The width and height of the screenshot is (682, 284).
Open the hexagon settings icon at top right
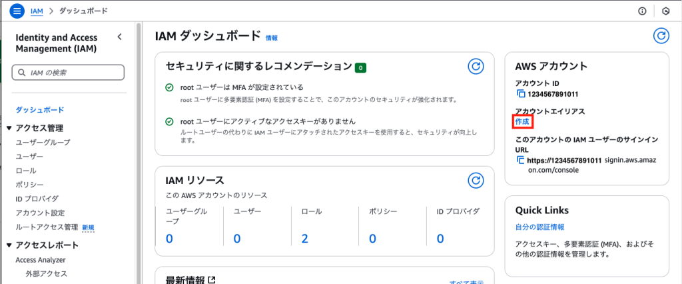(665, 11)
